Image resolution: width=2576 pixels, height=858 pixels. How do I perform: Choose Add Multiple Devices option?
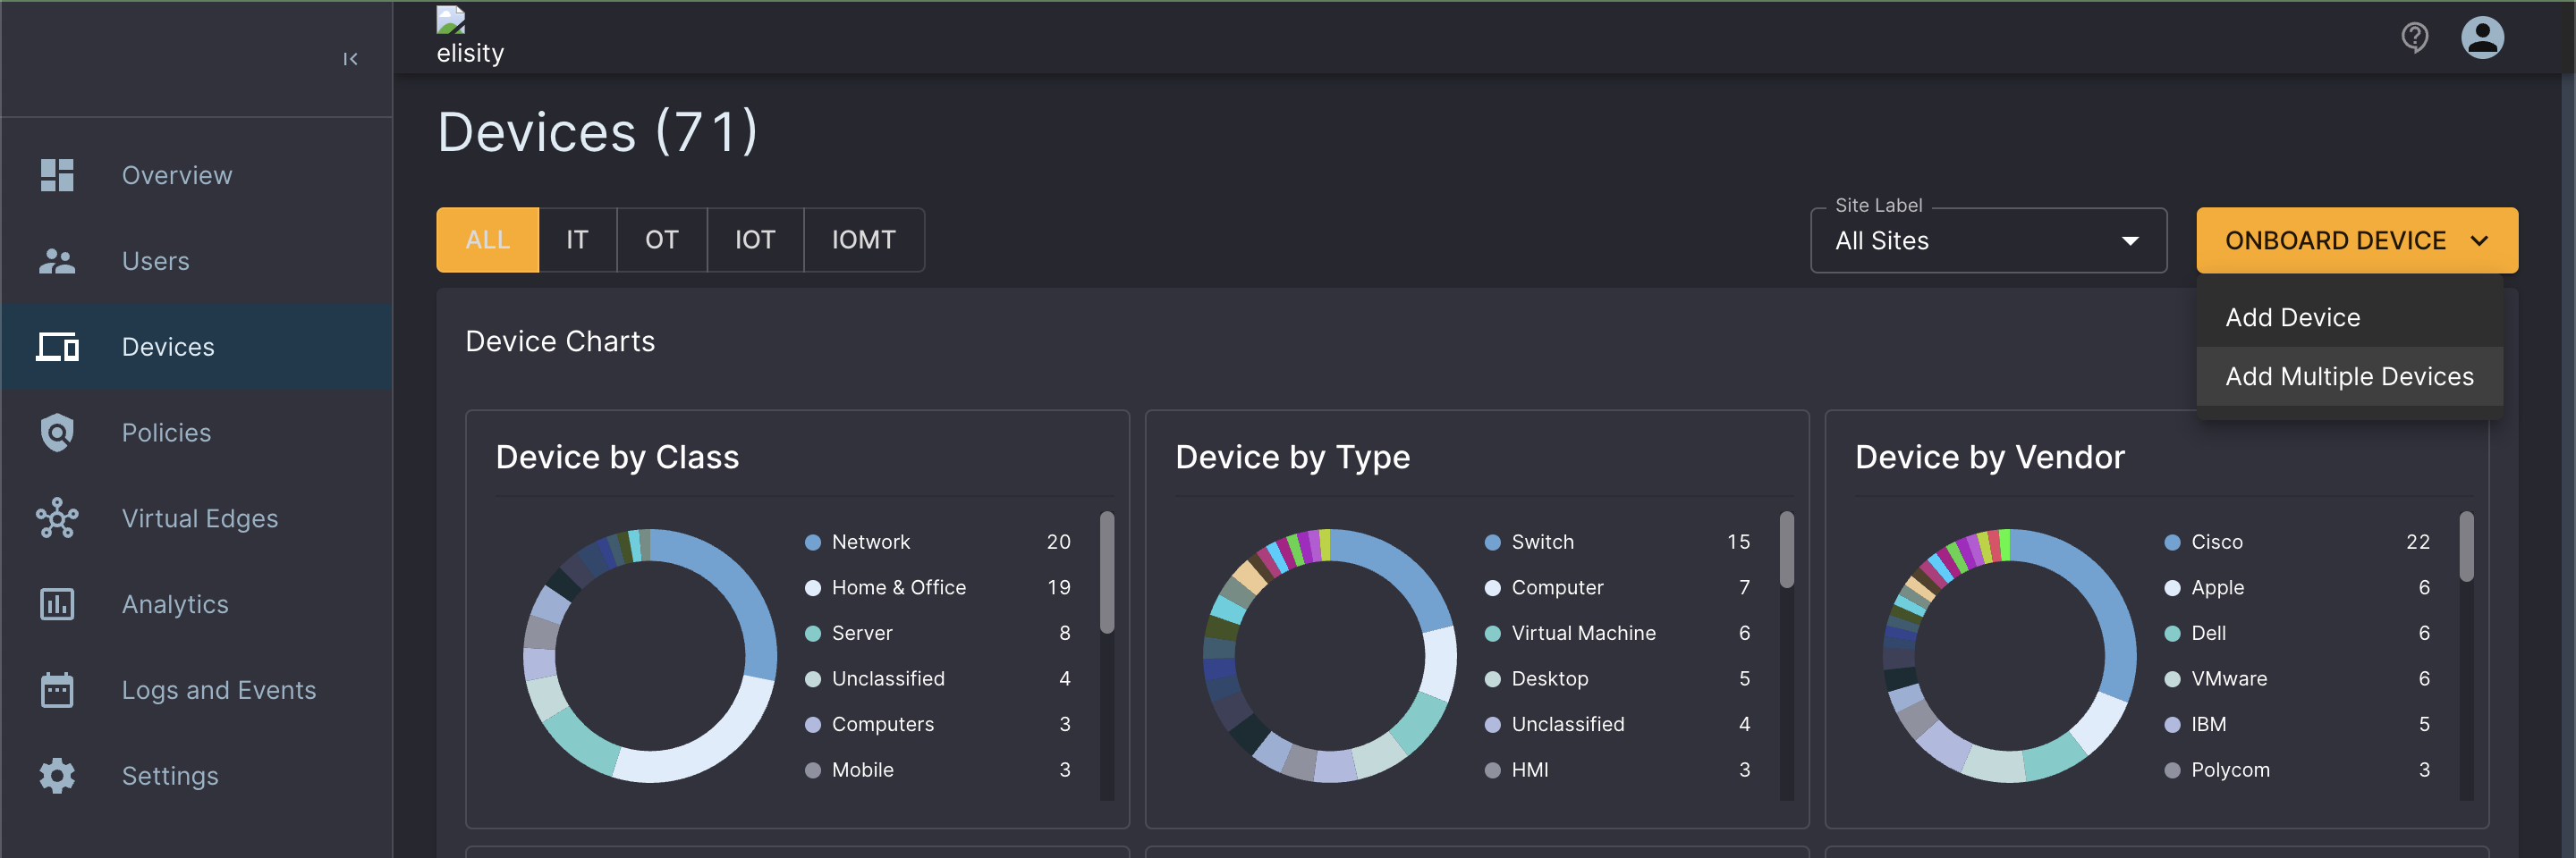[2348, 376]
